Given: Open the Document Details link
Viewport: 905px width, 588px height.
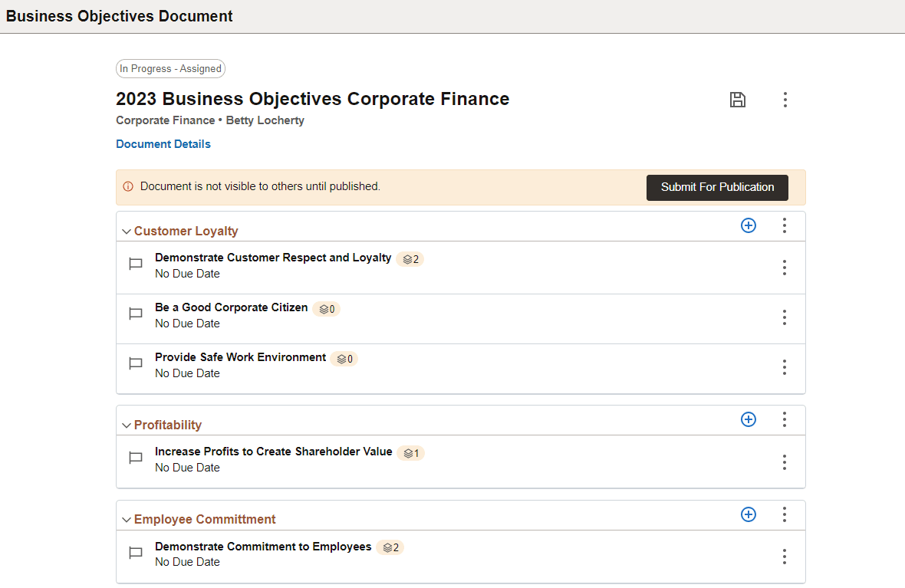Looking at the screenshot, I should [163, 143].
